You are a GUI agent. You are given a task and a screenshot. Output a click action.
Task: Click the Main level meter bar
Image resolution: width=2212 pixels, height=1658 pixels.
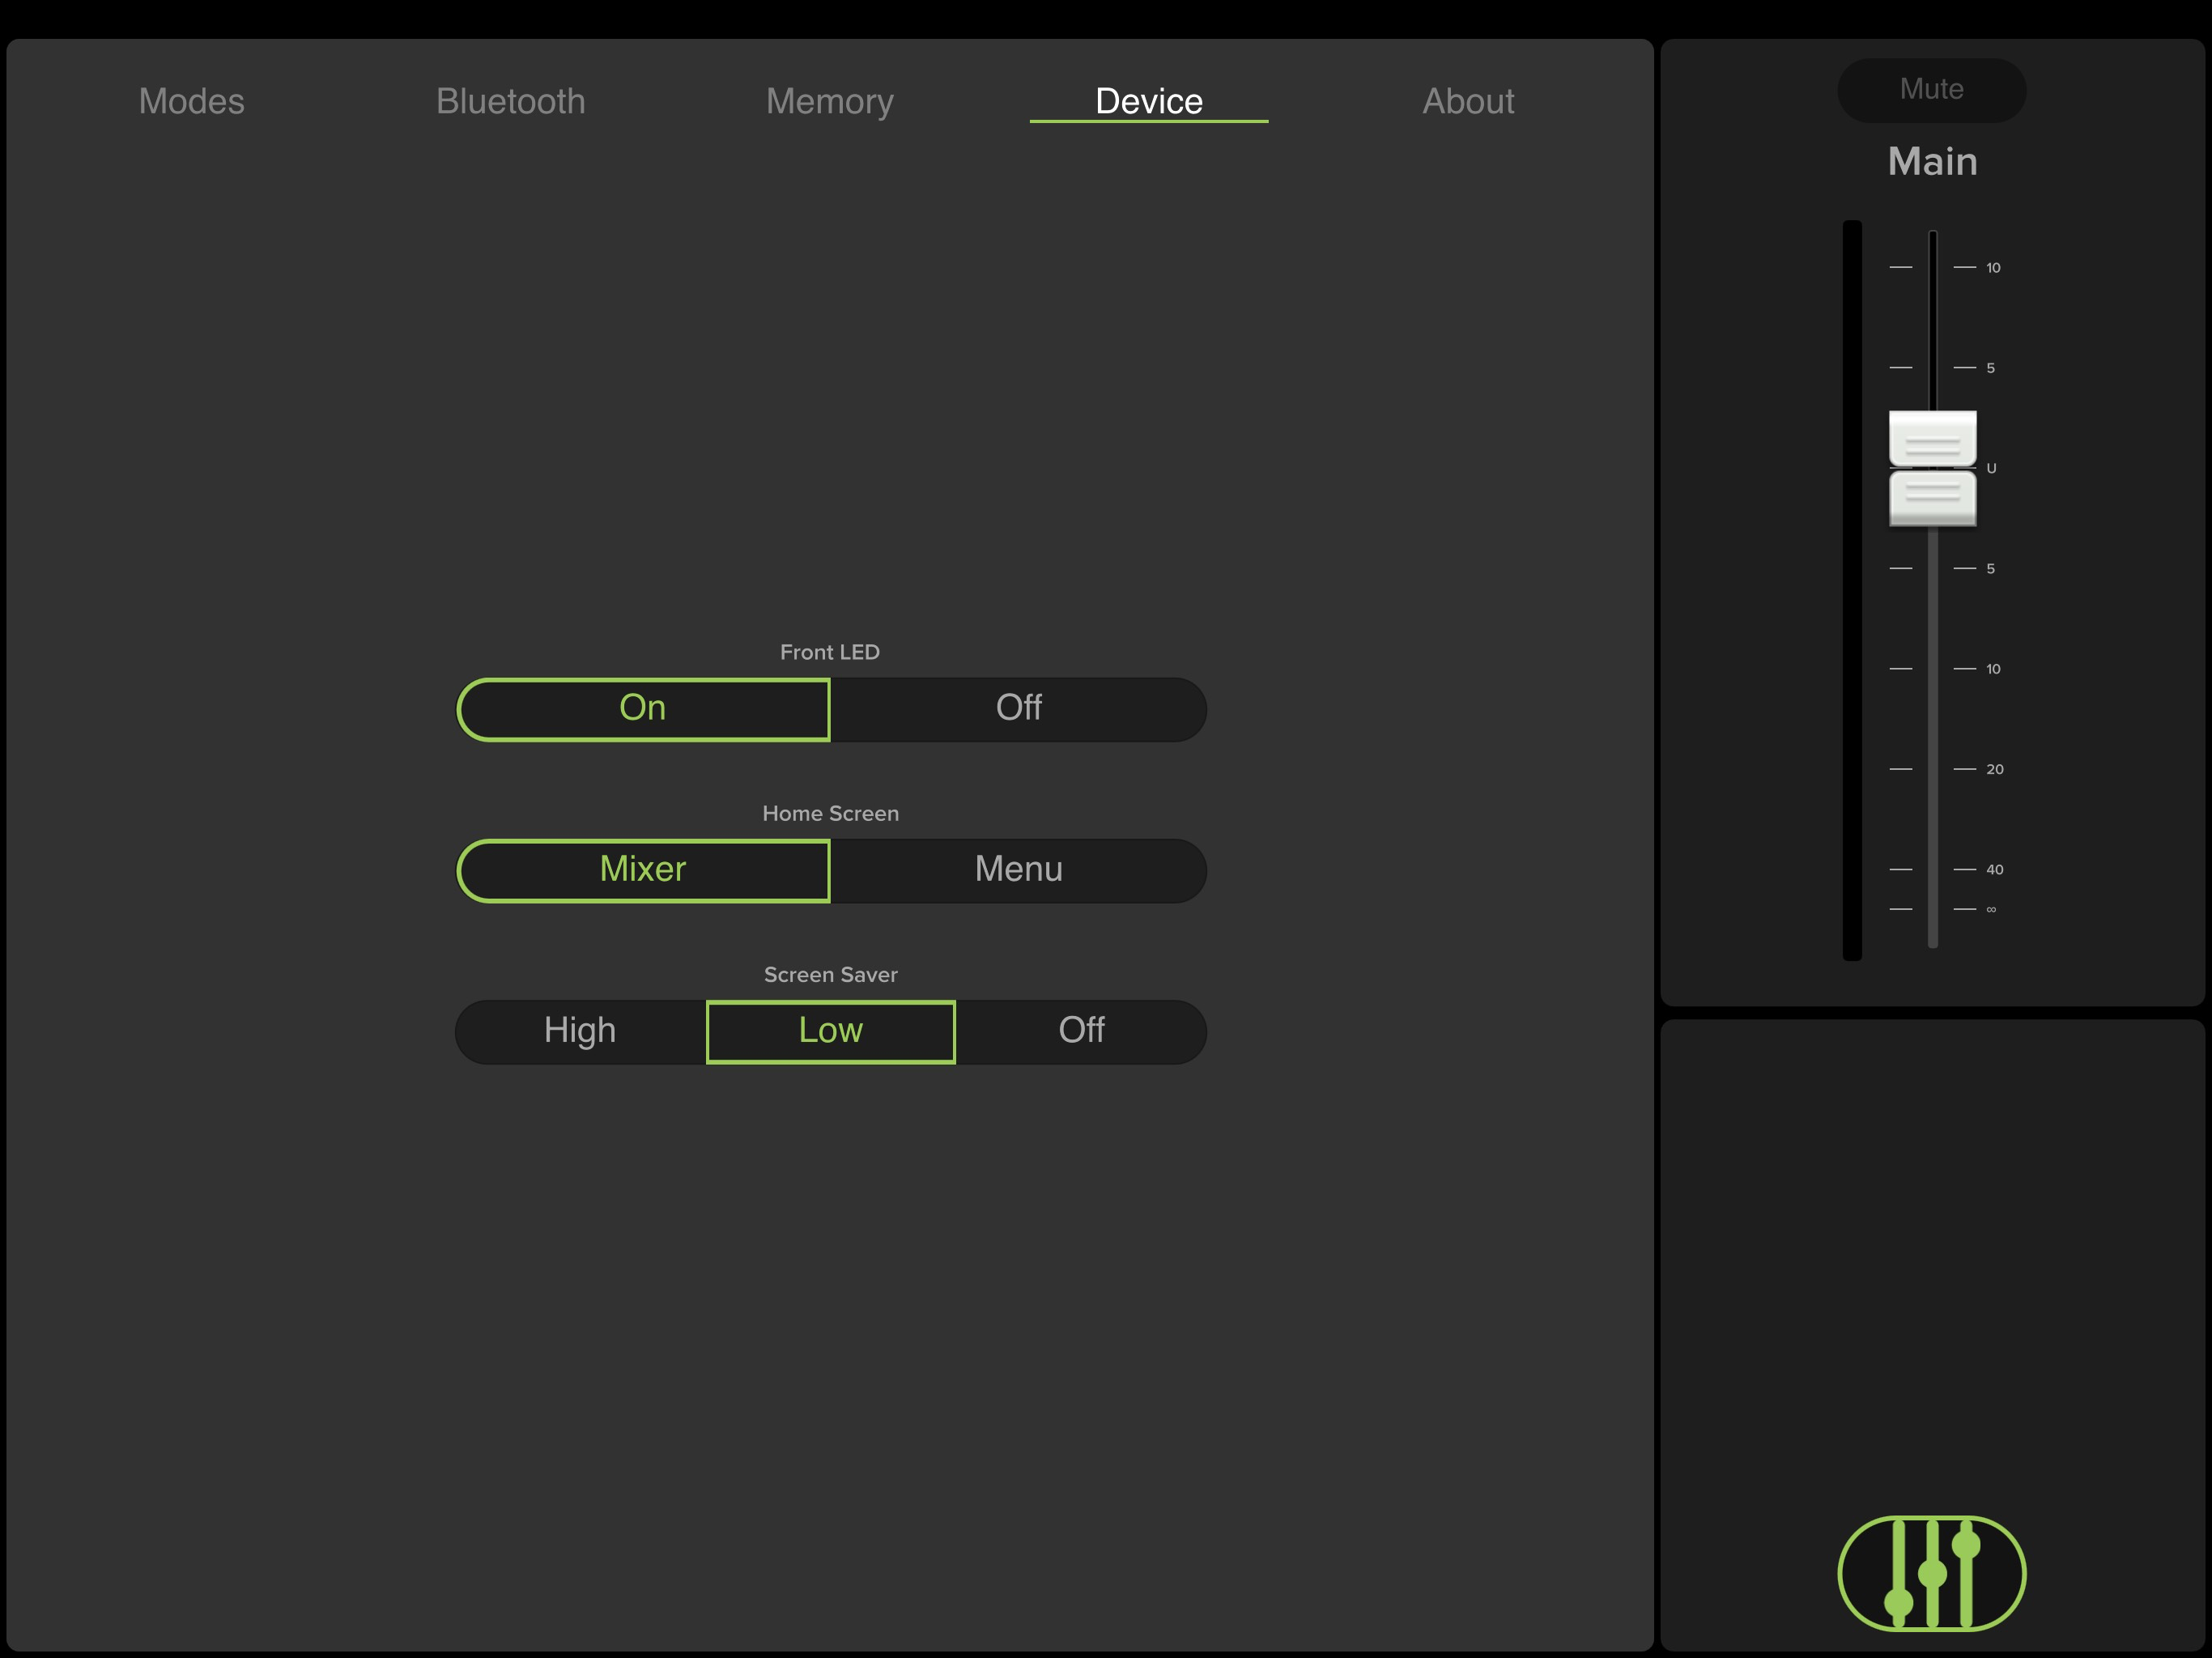click(x=1852, y=590)
